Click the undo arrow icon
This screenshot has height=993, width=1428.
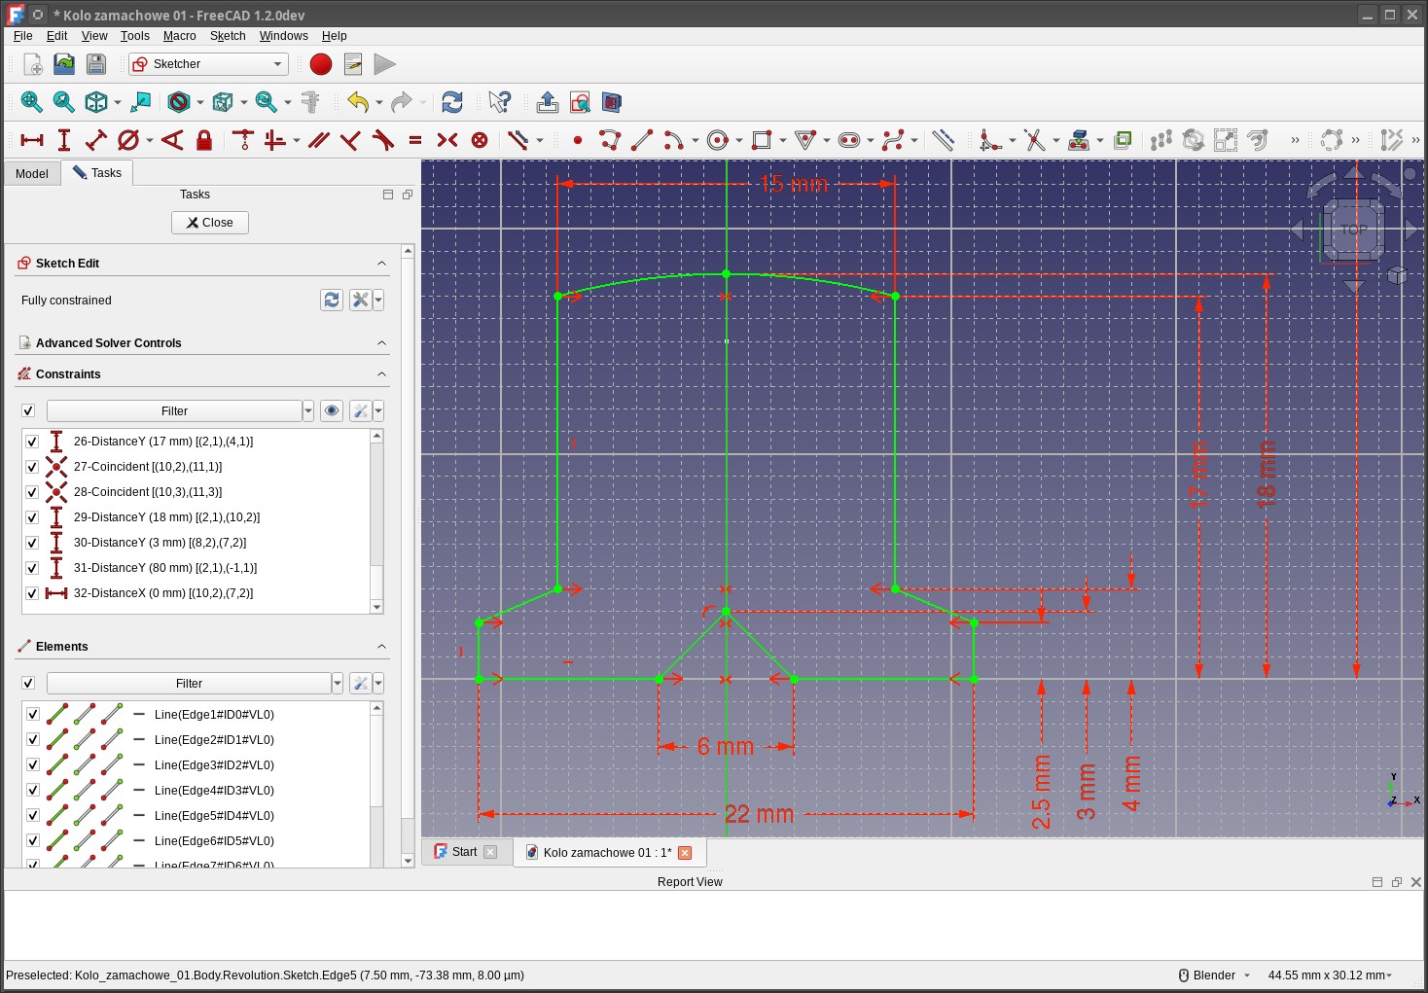click(x=358, y=102)
